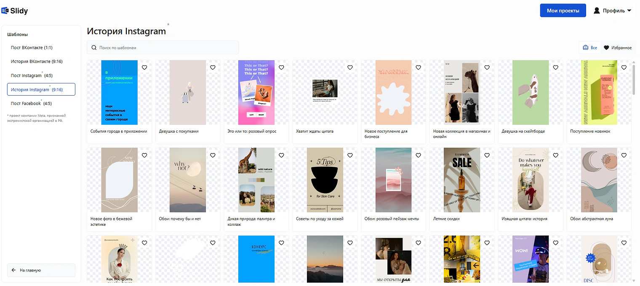640x286 pixels.
Task: Favorite the События города в приложении template
Action: (x=144, y=67)
